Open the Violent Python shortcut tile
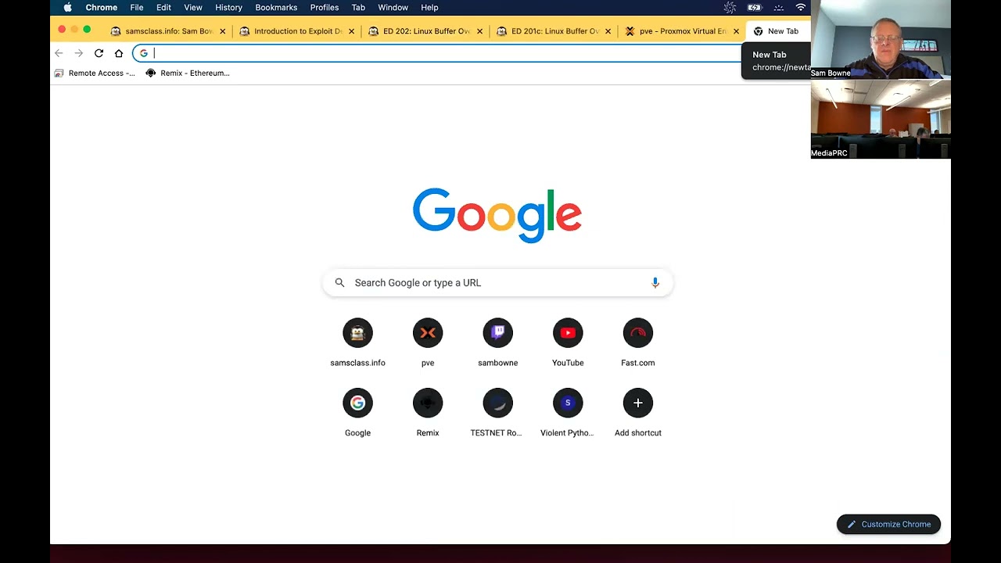Screen dimensions: 1001x563 coord(568,413)
